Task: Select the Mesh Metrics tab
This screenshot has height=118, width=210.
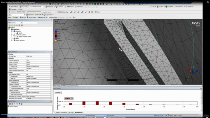Action: point(79,113)
